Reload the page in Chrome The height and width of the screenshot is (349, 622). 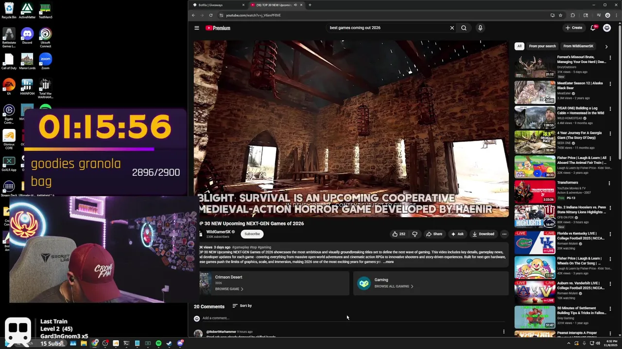pyautogui.click(x=211, y=15)
